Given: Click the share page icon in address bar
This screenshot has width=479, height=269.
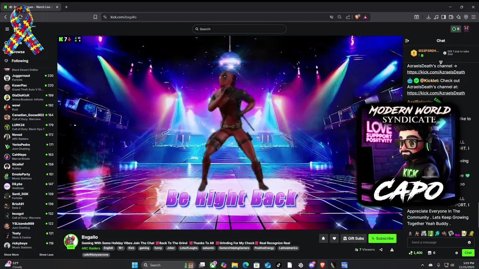Looking at the screenshot, I should 348,17.
